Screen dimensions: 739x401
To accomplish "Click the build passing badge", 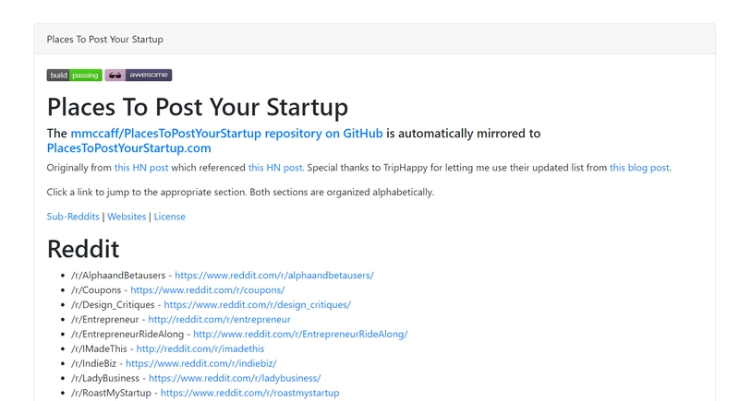I will click(74, 76).
